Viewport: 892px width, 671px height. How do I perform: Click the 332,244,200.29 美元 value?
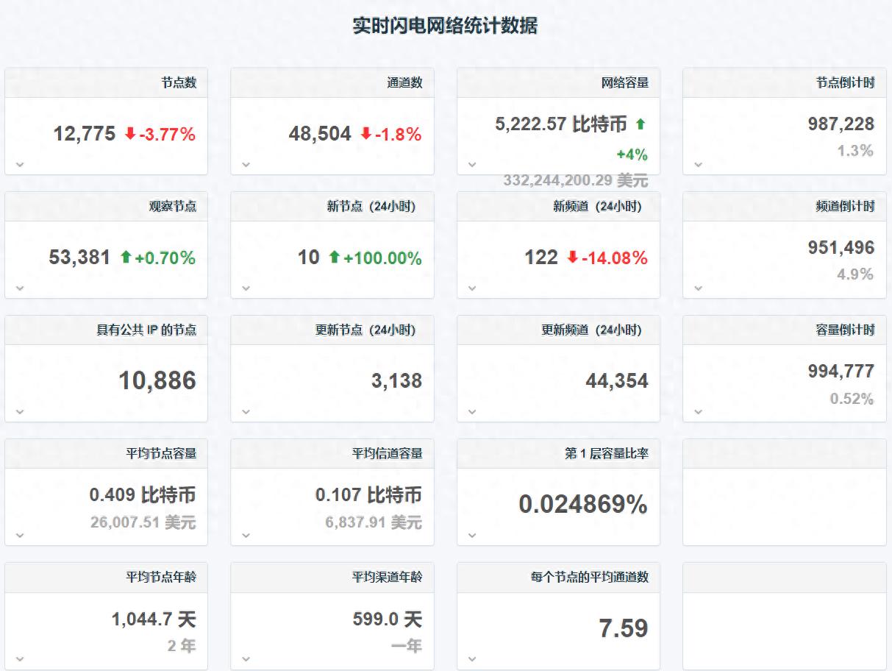click(576, 180)
